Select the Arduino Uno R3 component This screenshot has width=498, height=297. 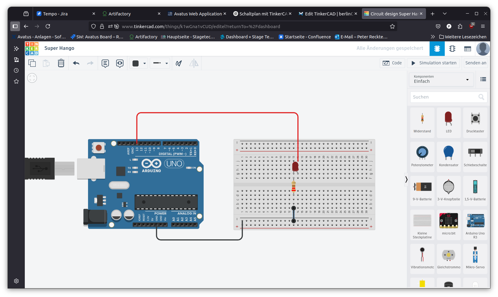[475, 225]
